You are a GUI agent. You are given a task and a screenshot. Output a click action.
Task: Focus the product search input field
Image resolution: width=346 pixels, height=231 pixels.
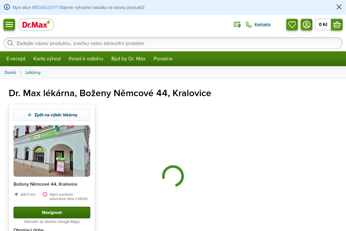(x=173, y=43)
